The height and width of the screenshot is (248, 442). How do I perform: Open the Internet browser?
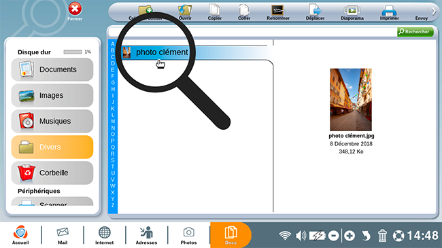pos(104,235)
